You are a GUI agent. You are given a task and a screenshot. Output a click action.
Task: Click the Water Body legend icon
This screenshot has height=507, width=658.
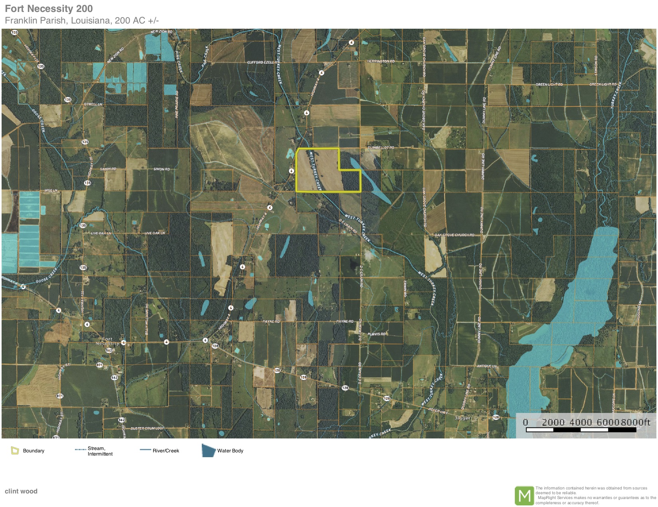pyautogui.click(x=209, y=451)
